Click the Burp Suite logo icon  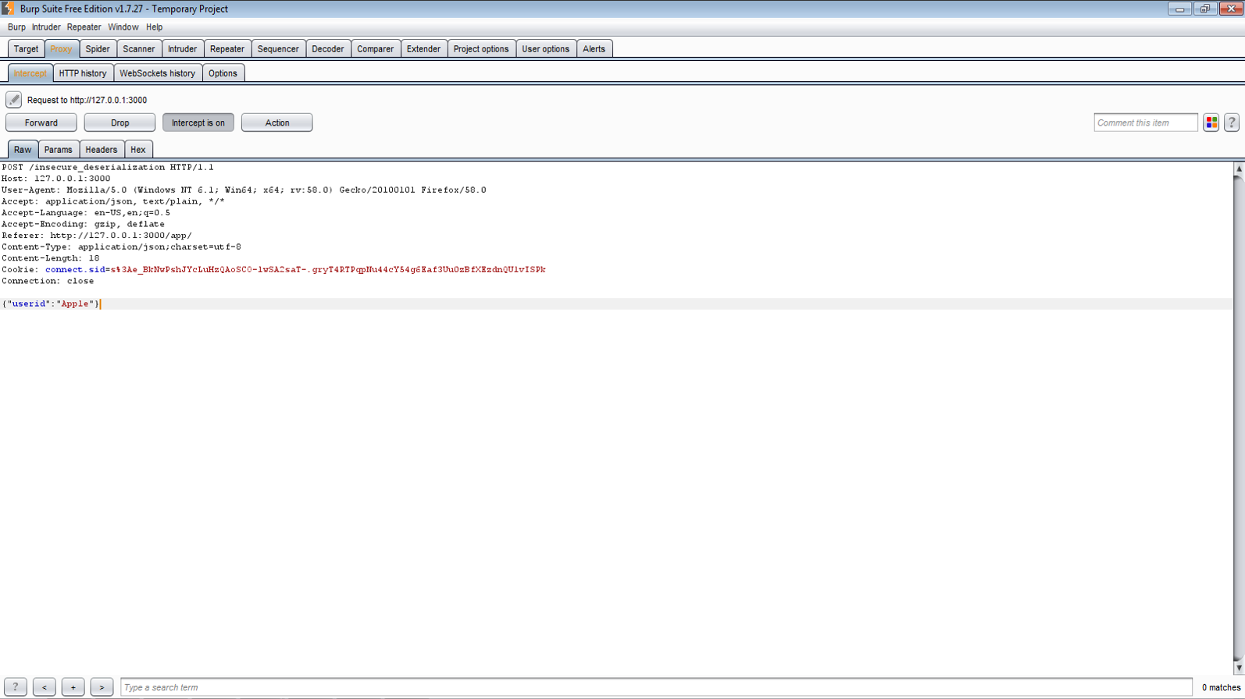8,9
